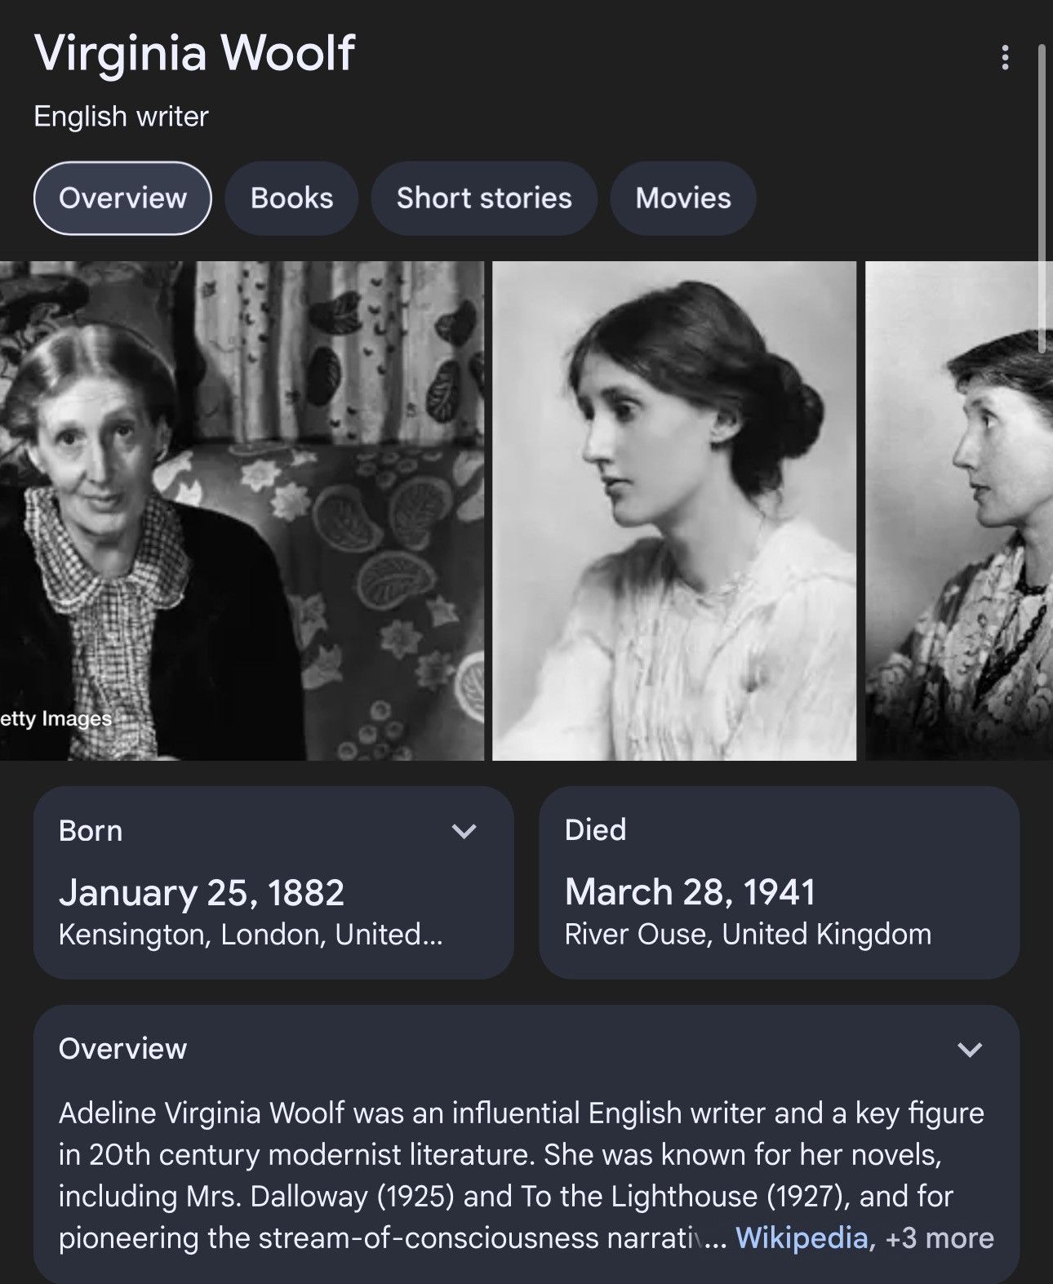Screen dimensions: 1053x1284
Task: Open the three-dot more options menu
Action: tap(1005, 57)
